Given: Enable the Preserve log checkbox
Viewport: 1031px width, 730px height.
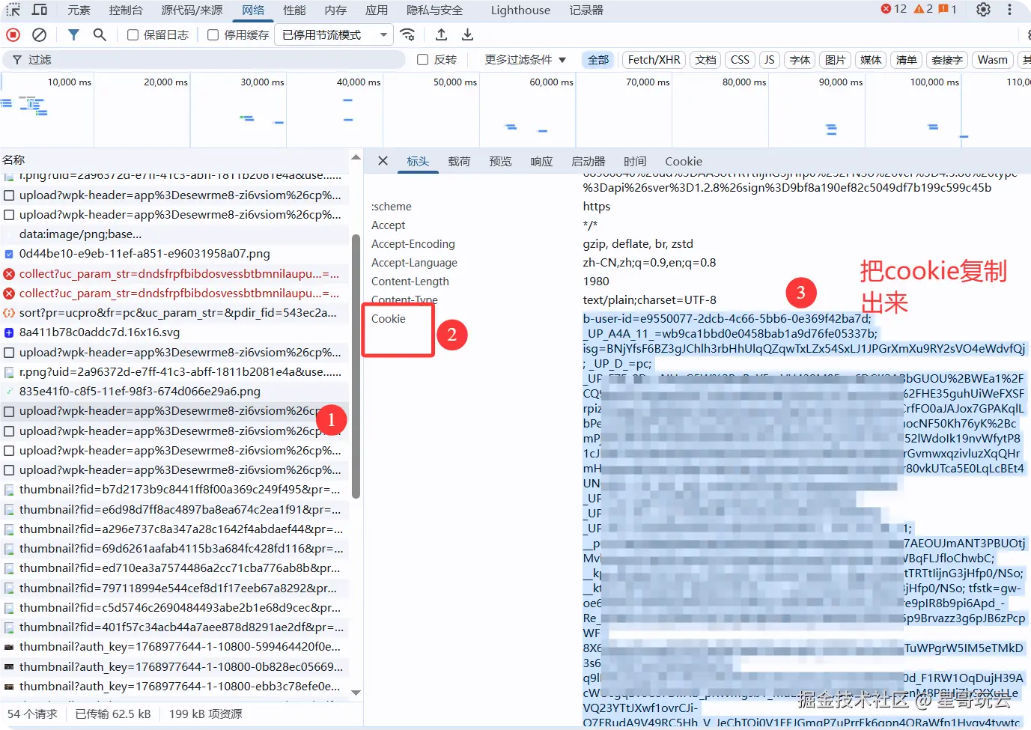Looking at the screenshot, I should [x=133, y=34].
